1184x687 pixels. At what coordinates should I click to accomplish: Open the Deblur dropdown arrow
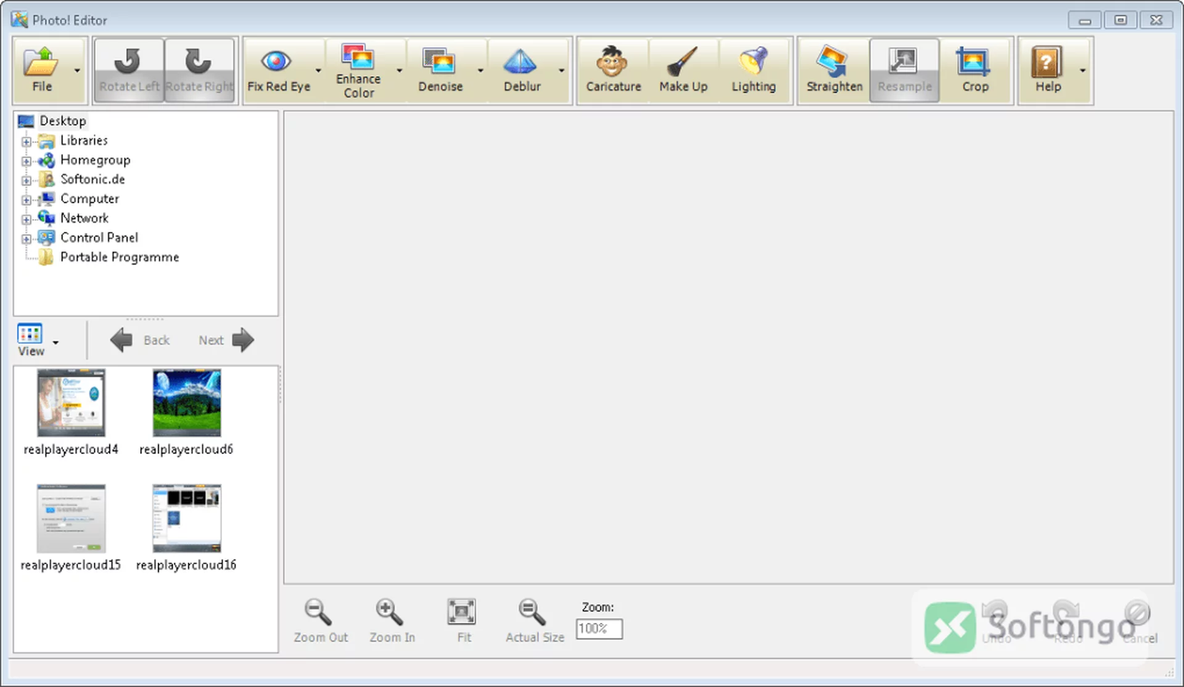point(561,70)
